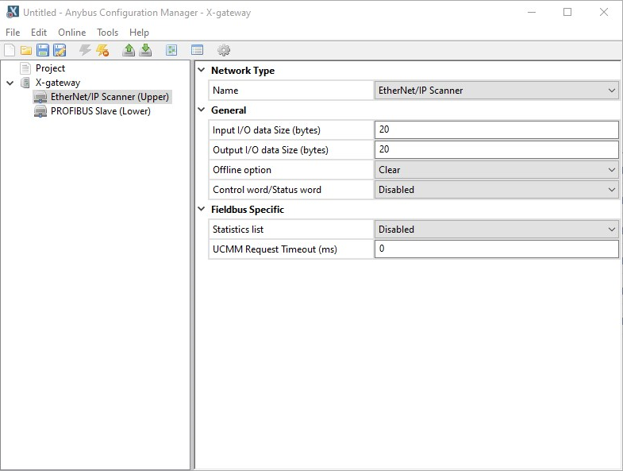This screenshot has height=471, width=623.
Task: Collapse the Fieldbus Specific section
Action: 202,209
